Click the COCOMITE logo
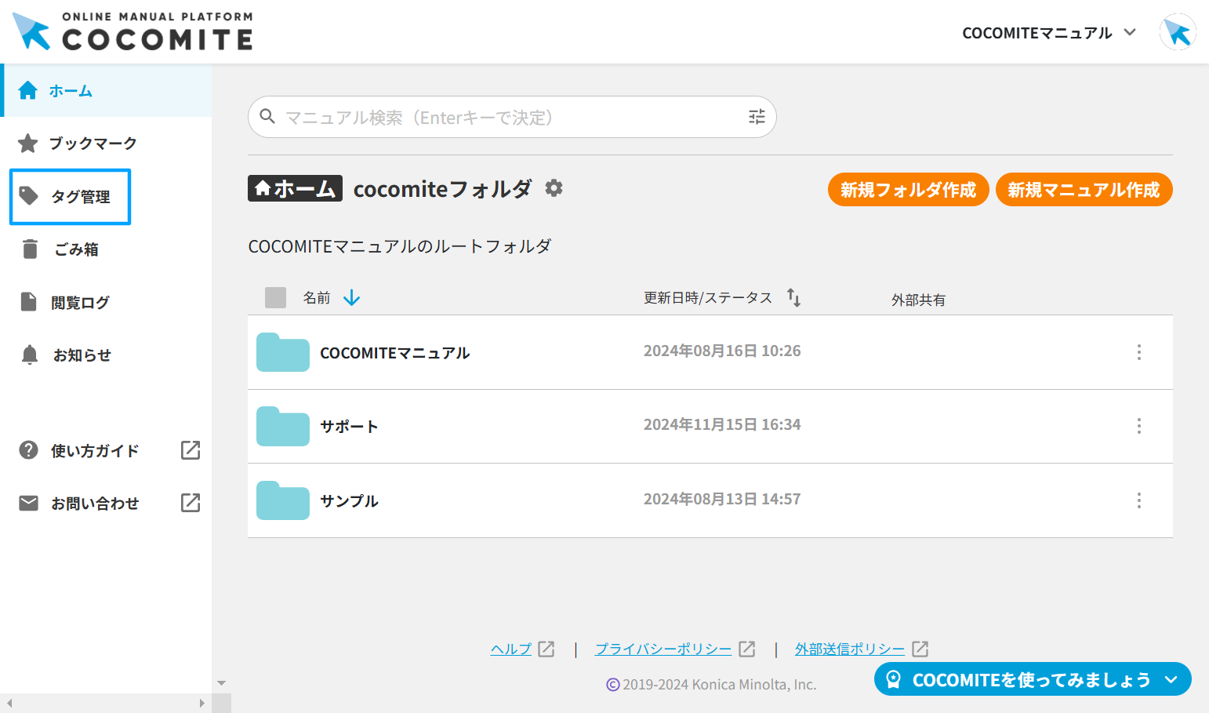This screenshot has height=713, width=1209. [133, 32]
